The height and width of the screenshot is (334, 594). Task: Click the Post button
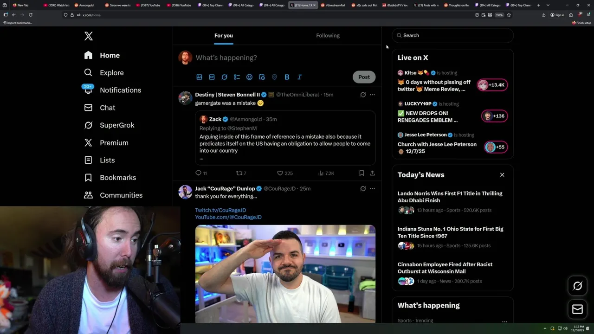pyautogui.click(x=364, y=77)
